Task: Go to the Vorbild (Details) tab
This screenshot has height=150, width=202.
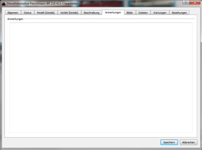Action: [69, 12]
